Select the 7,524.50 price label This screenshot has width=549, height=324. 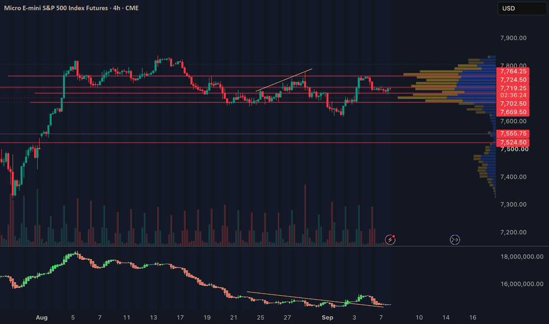click(x=513, y=142)
